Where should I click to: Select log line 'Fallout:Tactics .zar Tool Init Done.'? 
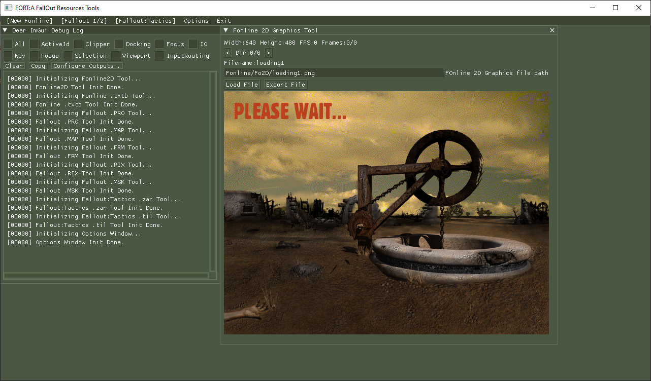85,208
